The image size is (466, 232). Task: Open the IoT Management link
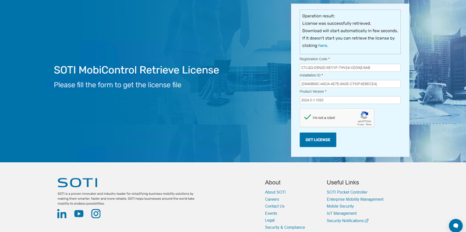tap(341, 213)
